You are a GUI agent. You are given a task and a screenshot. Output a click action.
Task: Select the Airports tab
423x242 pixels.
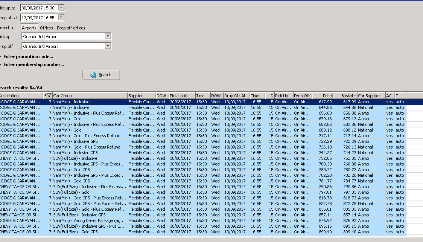[29, 28]
